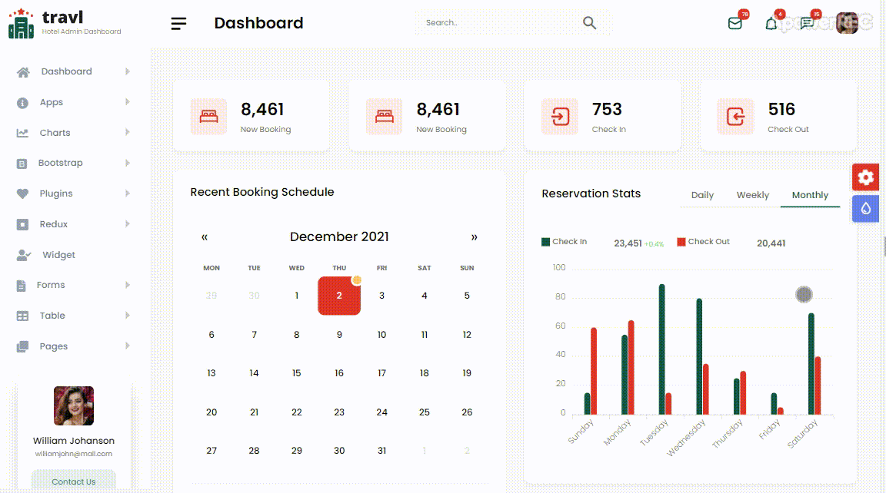Toggle the hamburger sidebar collapse button

178,23
